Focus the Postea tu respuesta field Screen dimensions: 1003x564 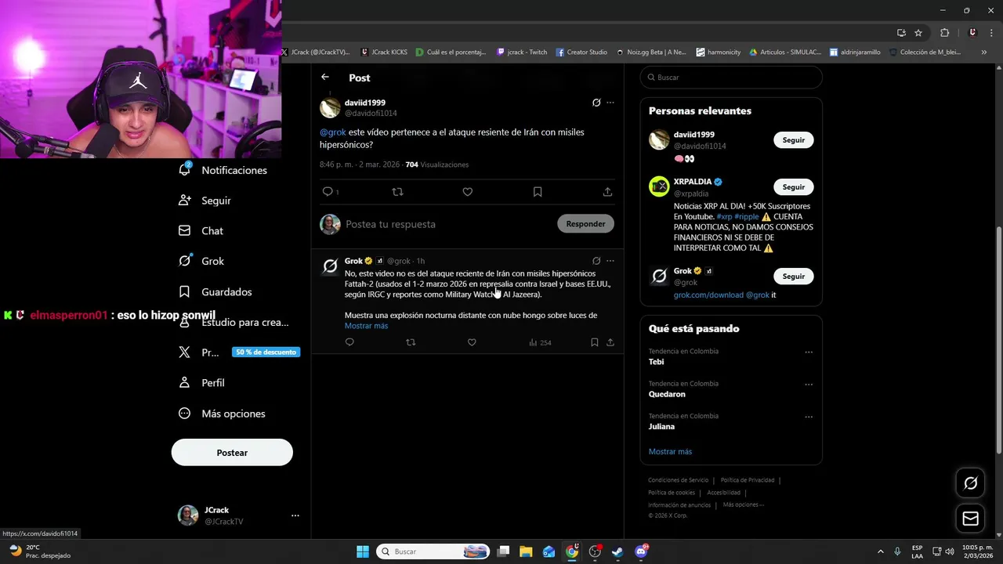[447, 224]
